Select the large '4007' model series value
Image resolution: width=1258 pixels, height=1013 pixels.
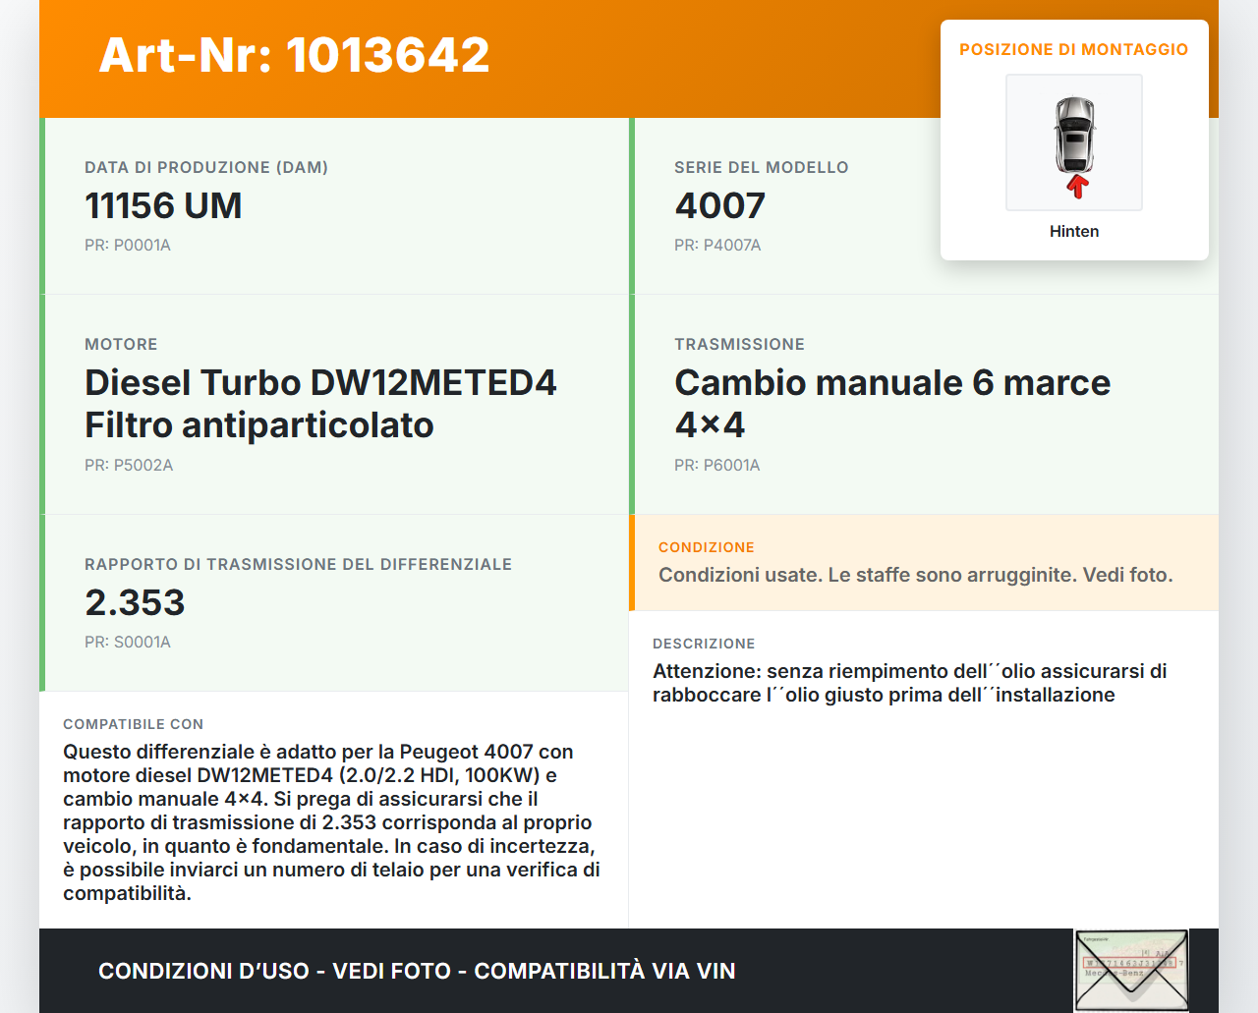[719, 205]
